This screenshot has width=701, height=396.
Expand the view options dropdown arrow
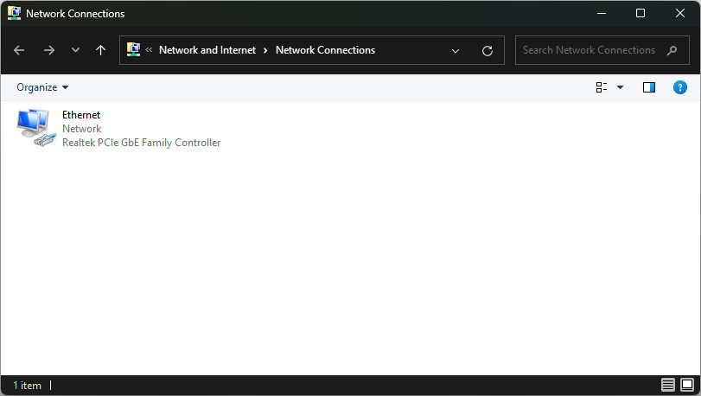620,87
